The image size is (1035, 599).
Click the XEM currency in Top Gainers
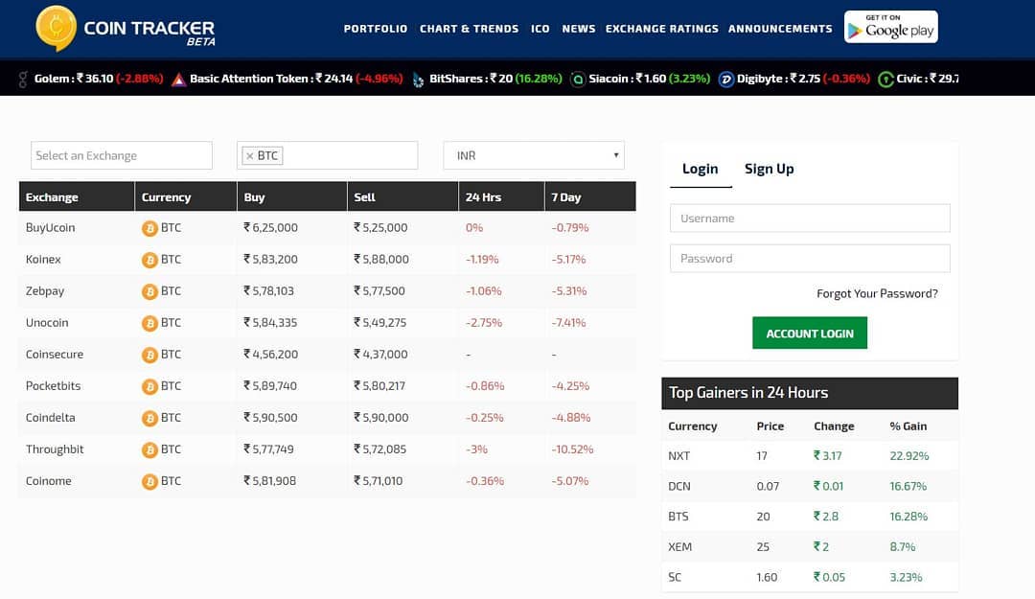click(x=679, y=547)
